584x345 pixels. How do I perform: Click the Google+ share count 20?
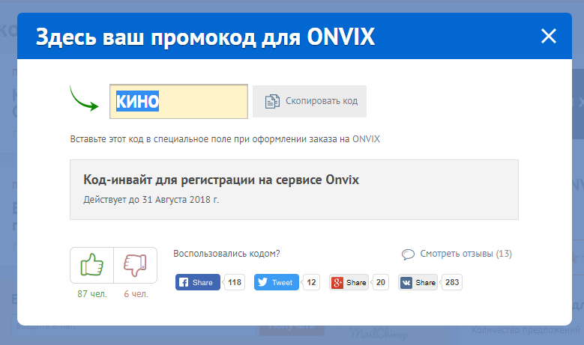(380, 282)
